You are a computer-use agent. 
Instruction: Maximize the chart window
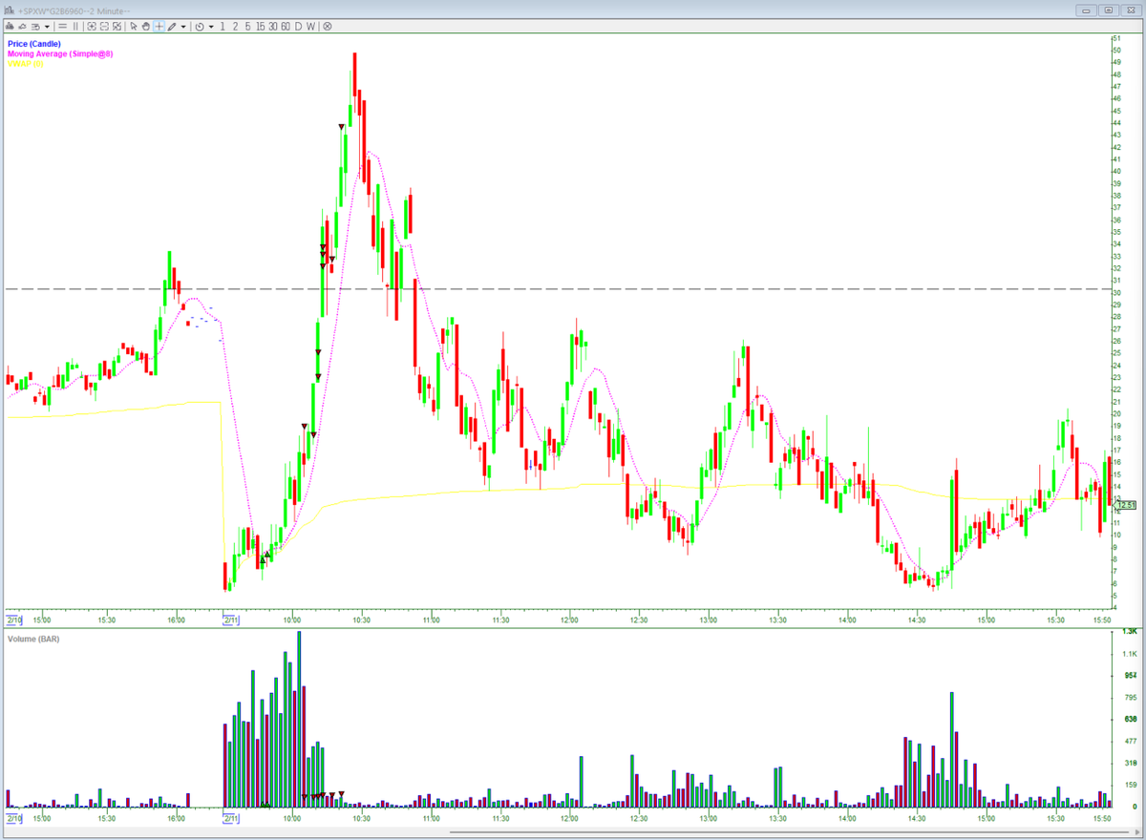pos(1109,10)
